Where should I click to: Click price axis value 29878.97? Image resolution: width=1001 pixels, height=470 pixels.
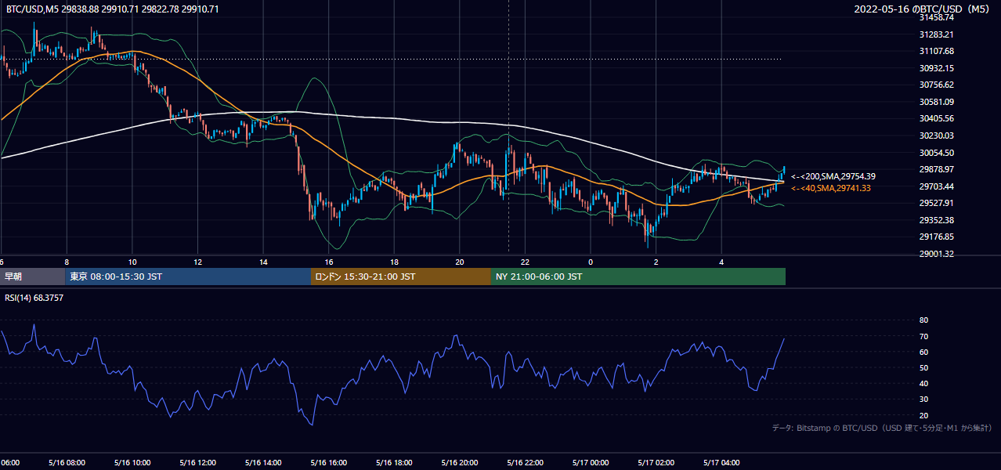pyautogui.click(x=937, y=169)
